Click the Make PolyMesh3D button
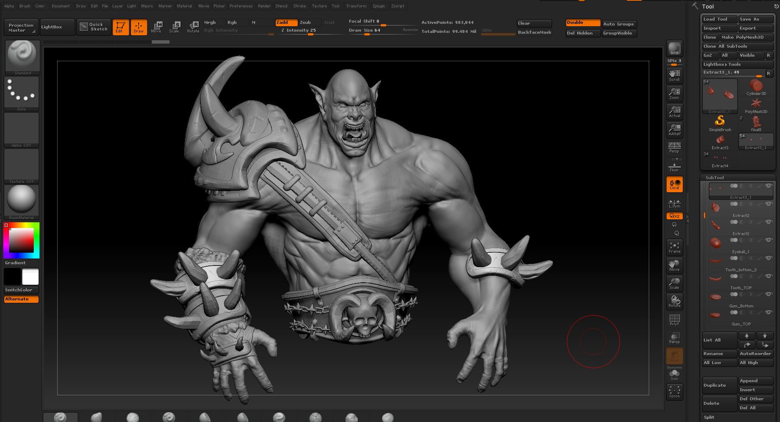Image resolution: width=780 pixels, height=422 pixels. click(x=747, y=37)
